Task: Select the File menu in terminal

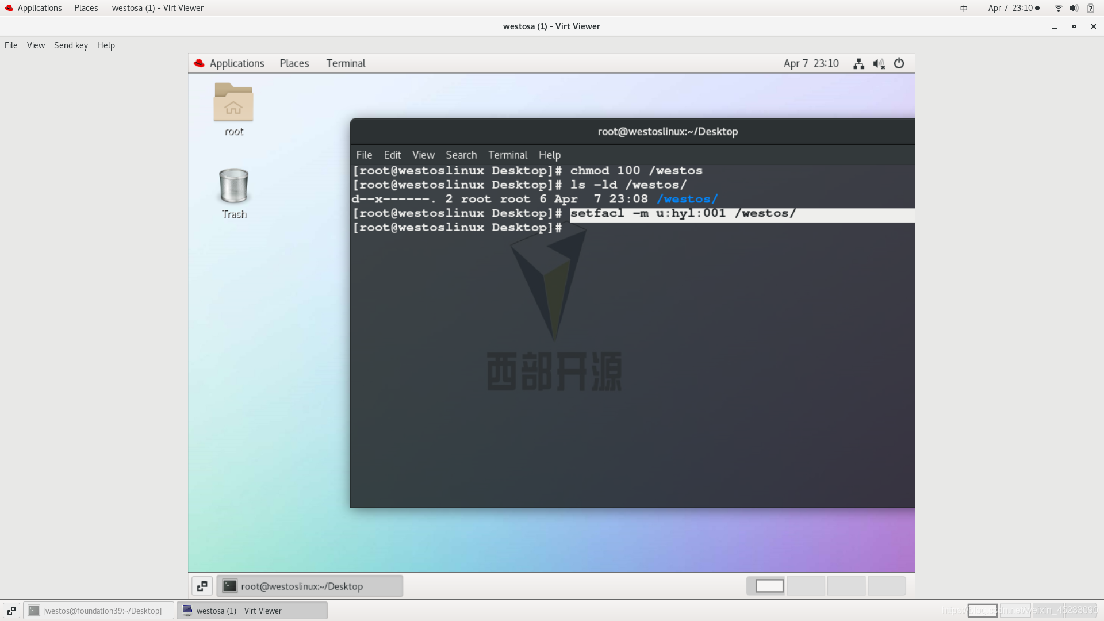Action: point(364,155)
